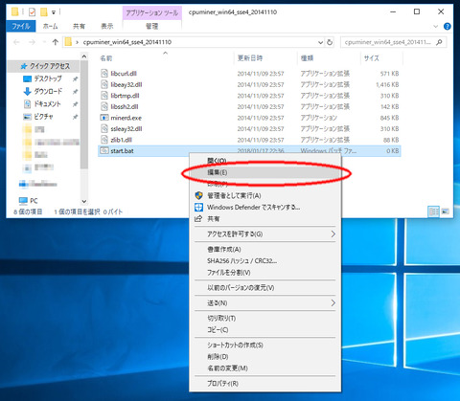Viewport: 460px width, 401px height.
Task: Go forward with the right arrow
Action: [32, 42]
